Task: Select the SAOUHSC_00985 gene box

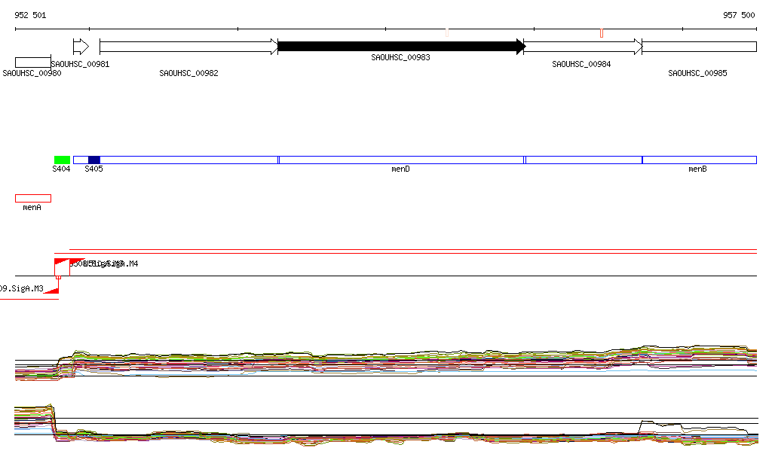Action: coord(699,47)
